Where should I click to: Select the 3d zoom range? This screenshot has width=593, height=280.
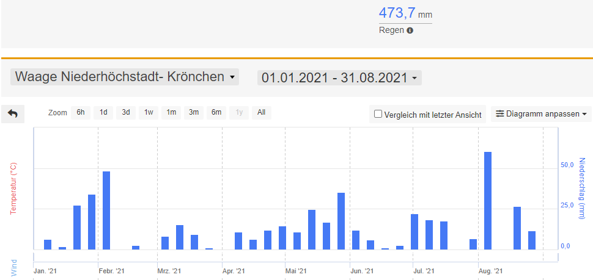click(x=125, y=112)
